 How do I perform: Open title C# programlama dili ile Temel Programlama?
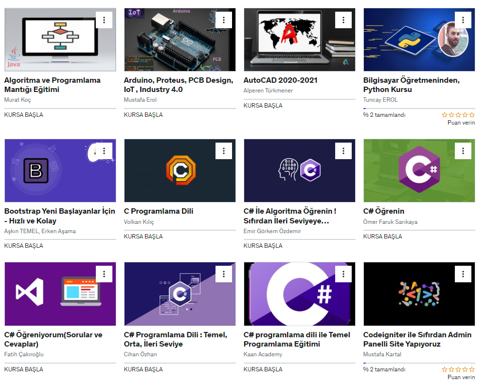(297, 340)
